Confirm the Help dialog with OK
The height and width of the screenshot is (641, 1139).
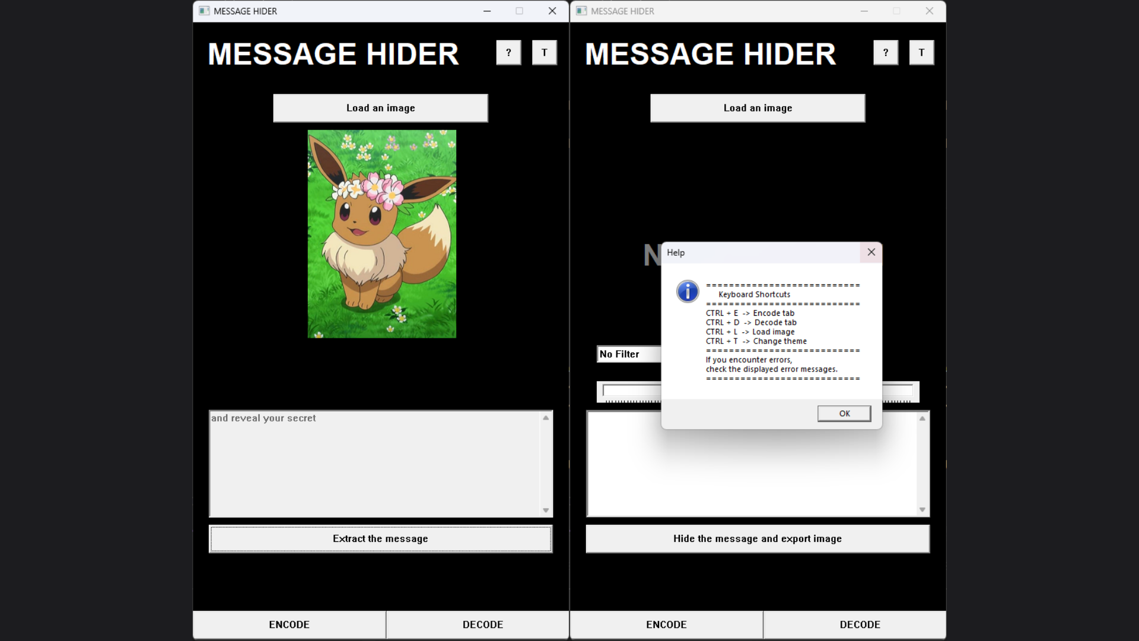tap(844, 414)
